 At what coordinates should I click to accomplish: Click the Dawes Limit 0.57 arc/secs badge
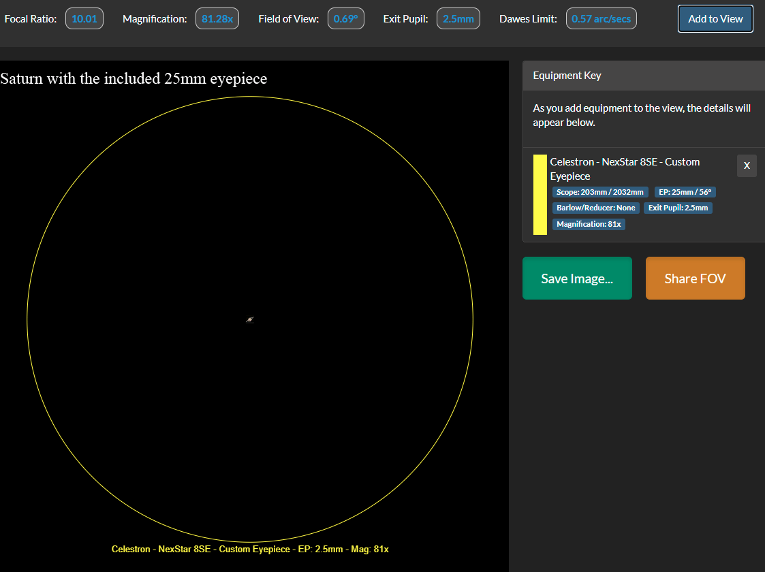[x=601, y=19]
